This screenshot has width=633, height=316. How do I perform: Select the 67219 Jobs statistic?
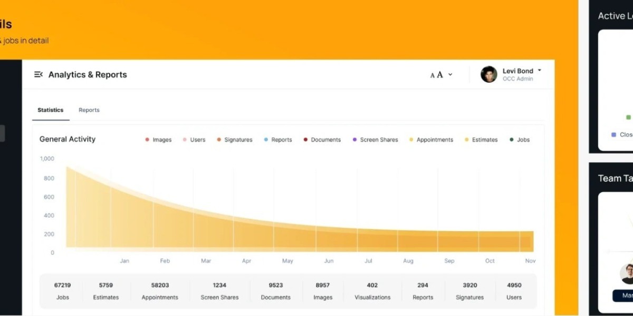tap(62, 291)
